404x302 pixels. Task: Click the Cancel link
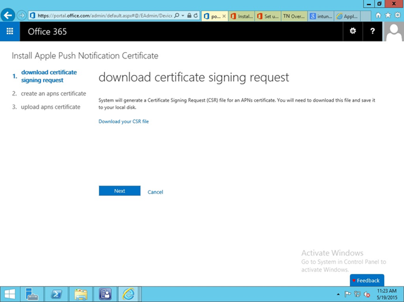[155, 192]
